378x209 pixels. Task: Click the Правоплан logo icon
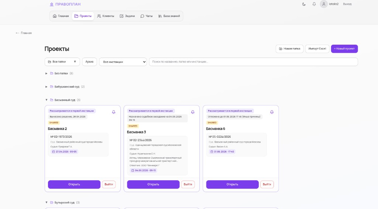click(x=52, y=4)
